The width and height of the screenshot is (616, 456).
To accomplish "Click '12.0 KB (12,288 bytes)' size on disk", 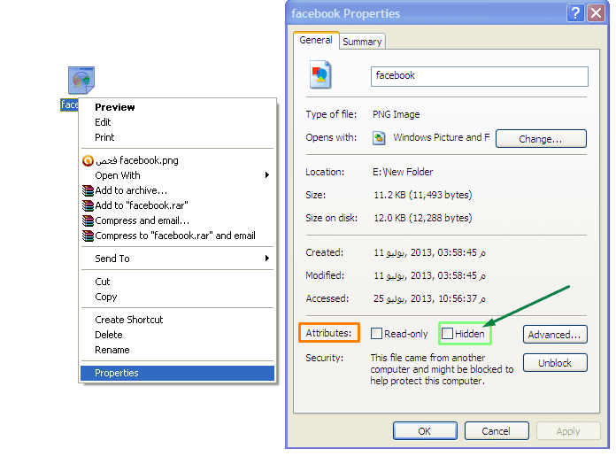I will pos(423,218).
